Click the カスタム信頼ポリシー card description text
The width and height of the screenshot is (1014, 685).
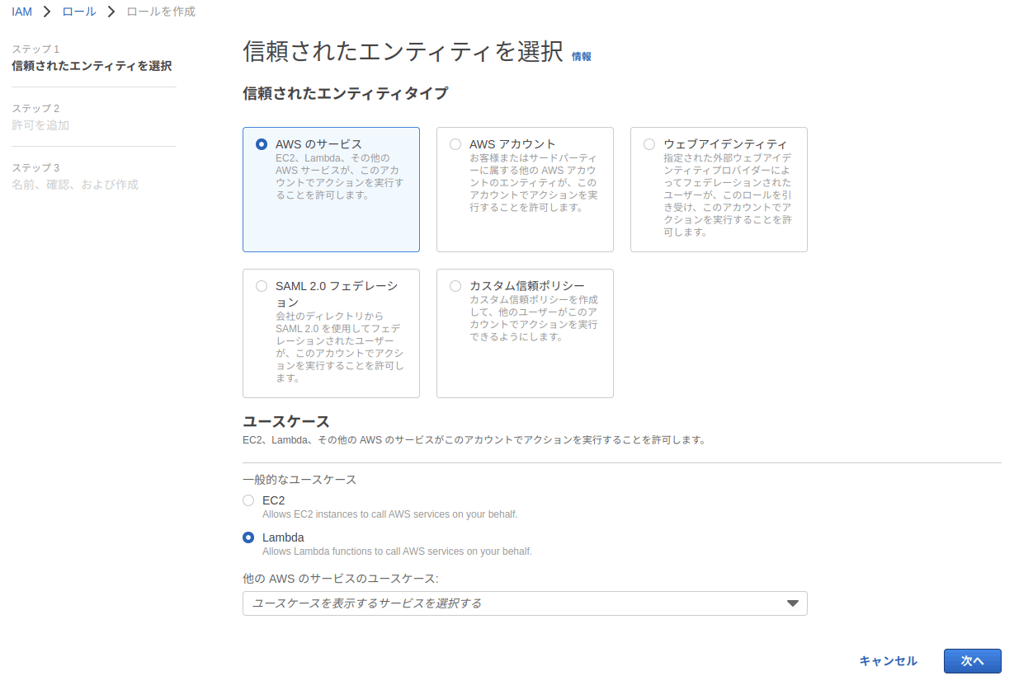534,318
